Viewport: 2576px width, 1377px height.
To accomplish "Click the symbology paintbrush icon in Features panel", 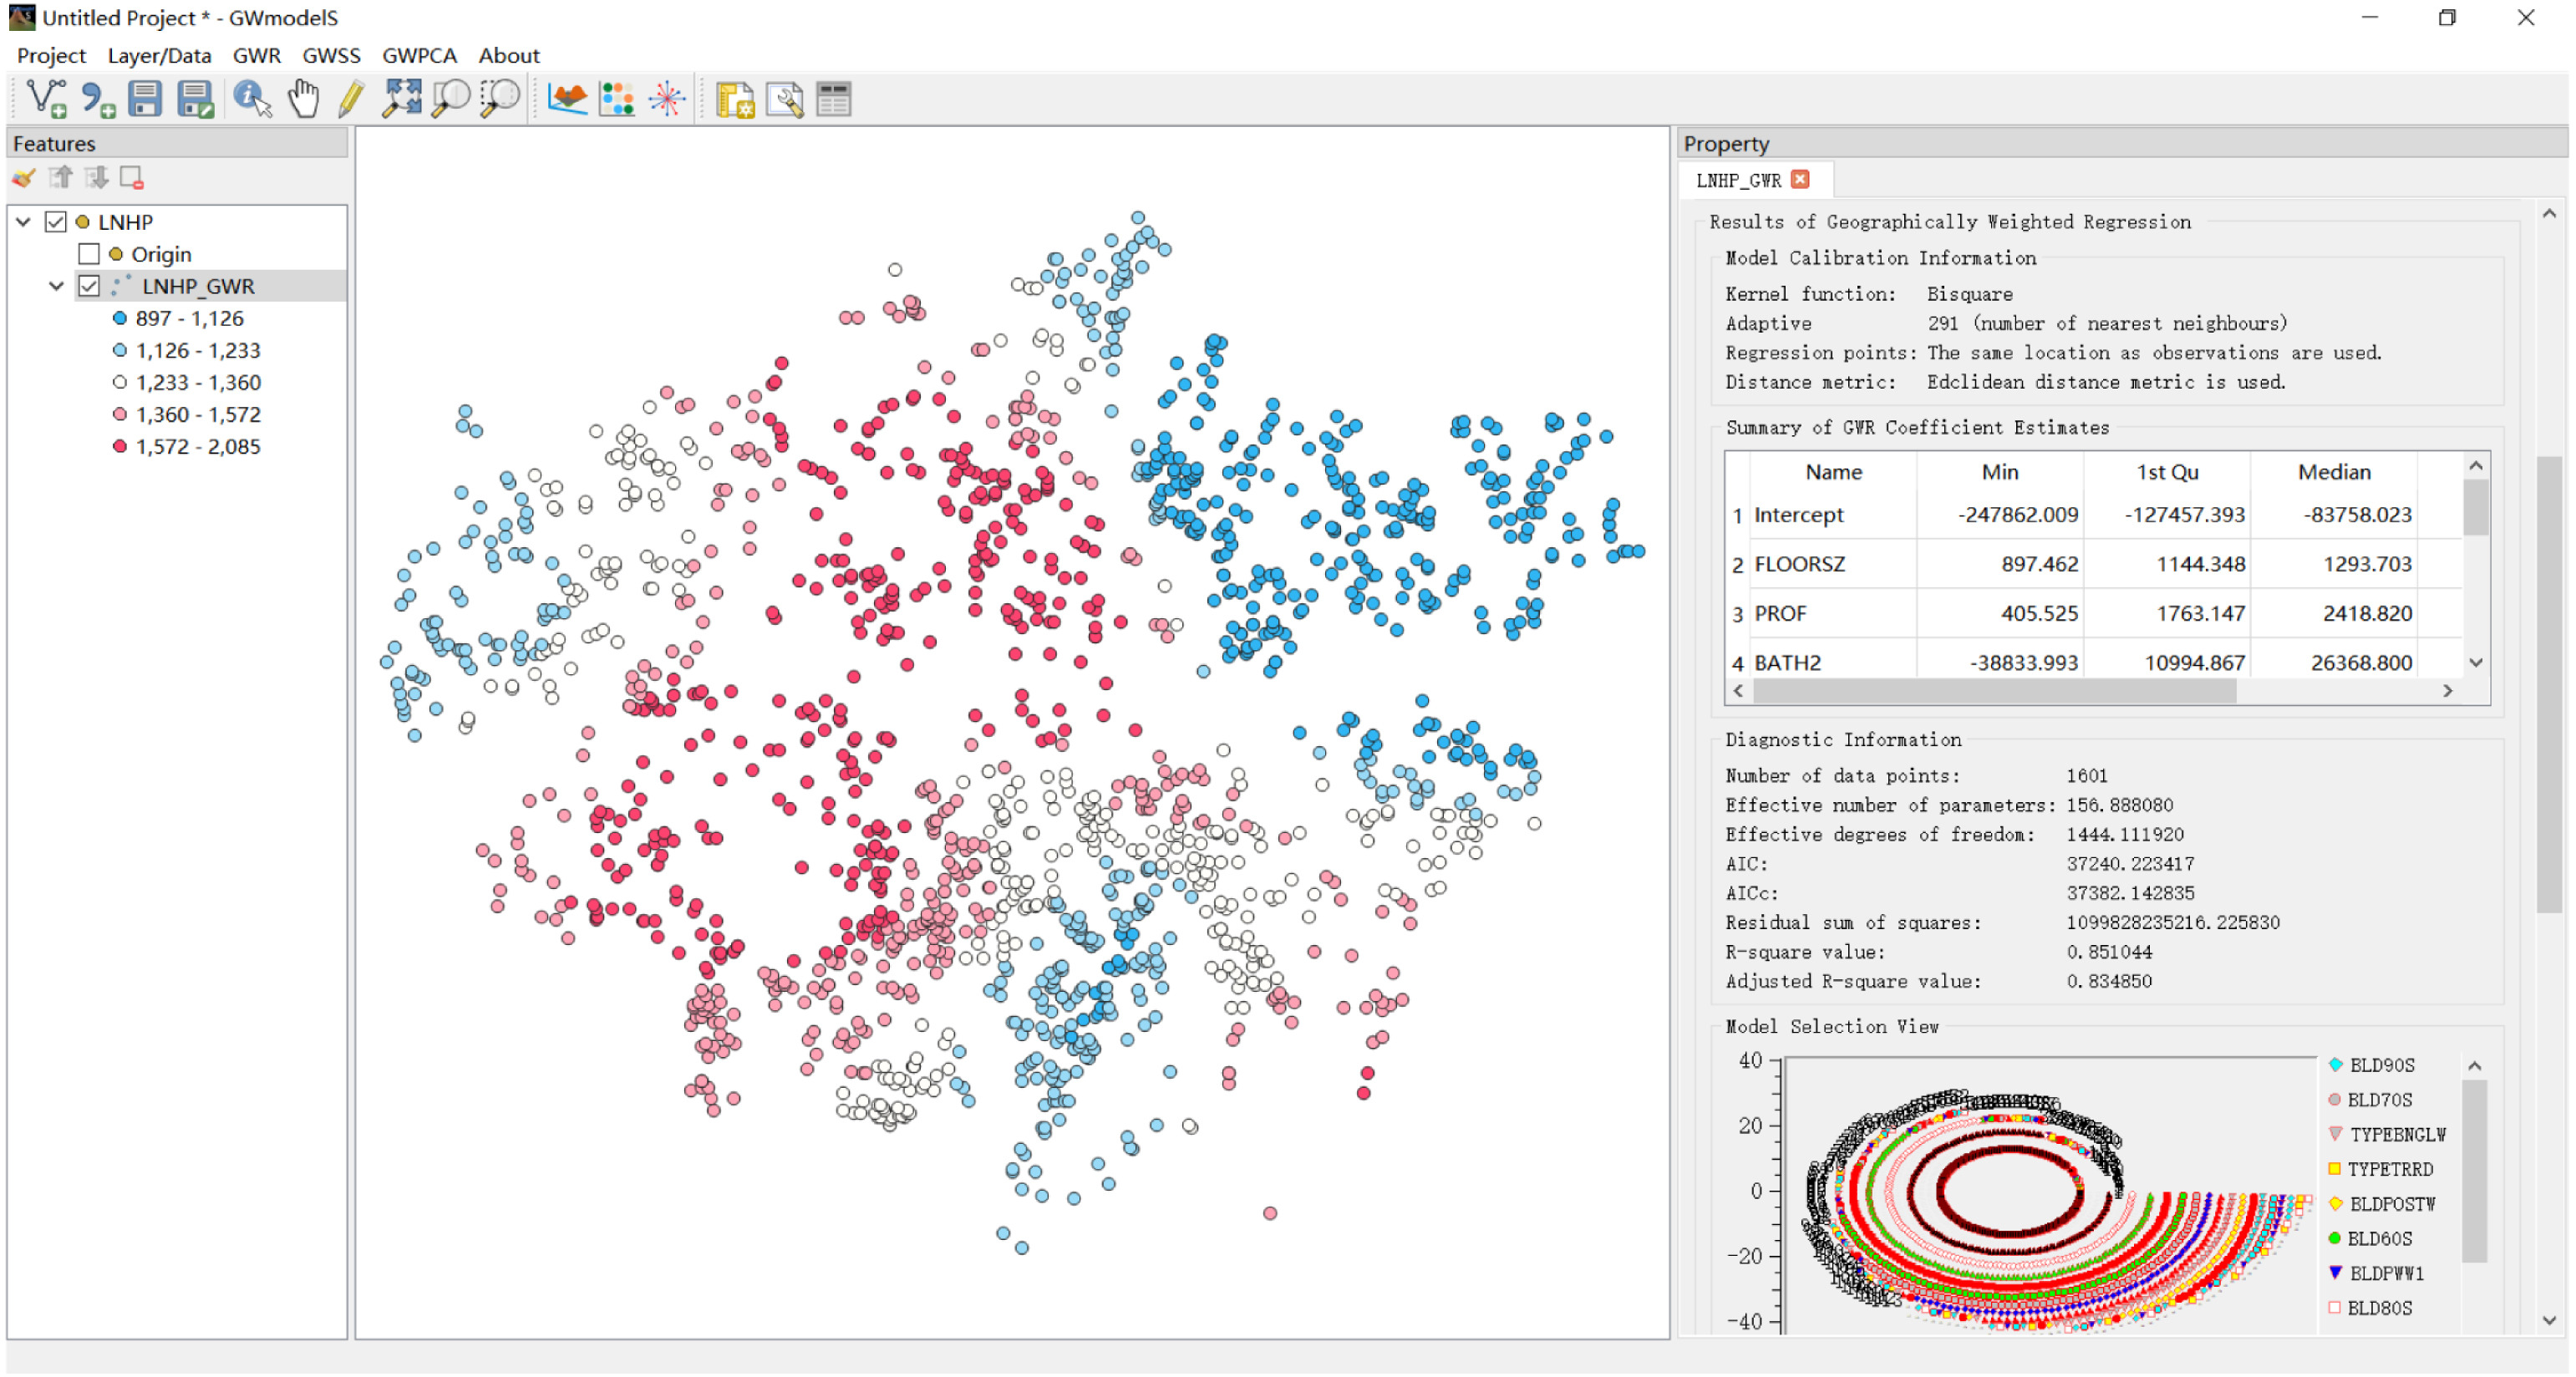I will (24, 179).
